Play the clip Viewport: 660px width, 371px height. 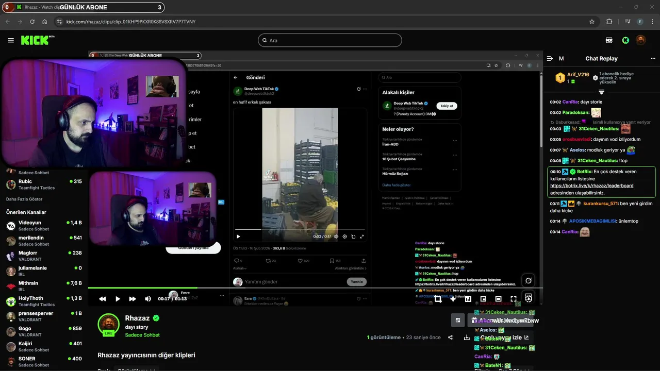click(118, 299)
